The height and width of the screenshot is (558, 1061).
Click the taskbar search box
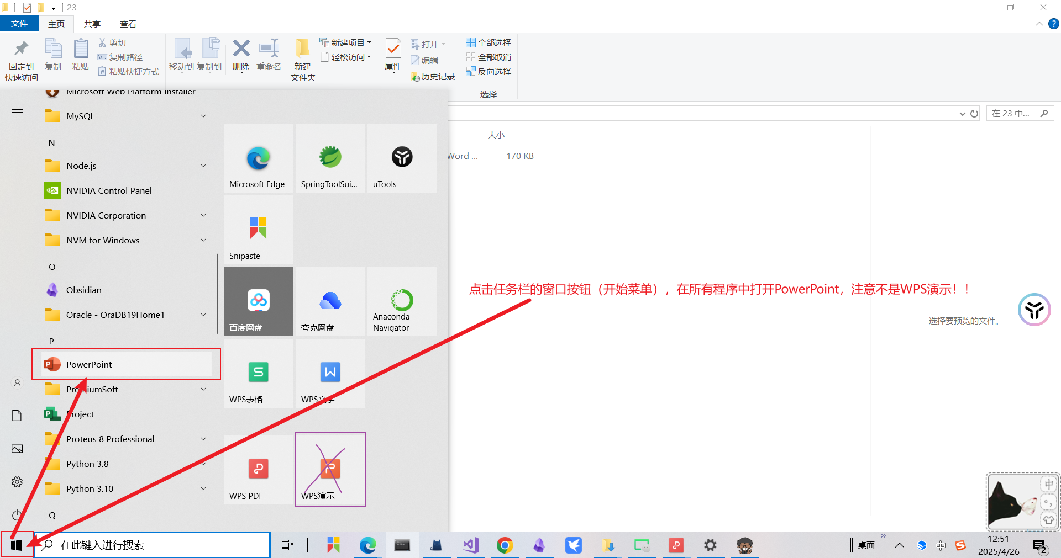(x=153, y=545)
